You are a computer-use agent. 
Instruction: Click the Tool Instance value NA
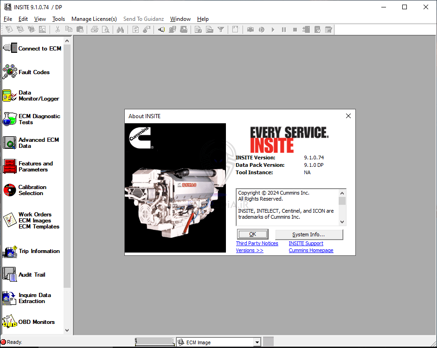307,172
